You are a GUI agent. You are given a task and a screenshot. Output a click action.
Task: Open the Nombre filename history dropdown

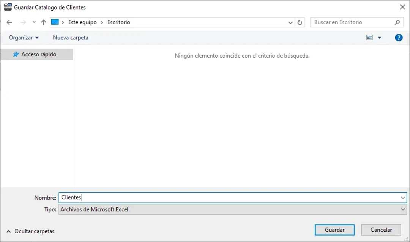(402, 198)
